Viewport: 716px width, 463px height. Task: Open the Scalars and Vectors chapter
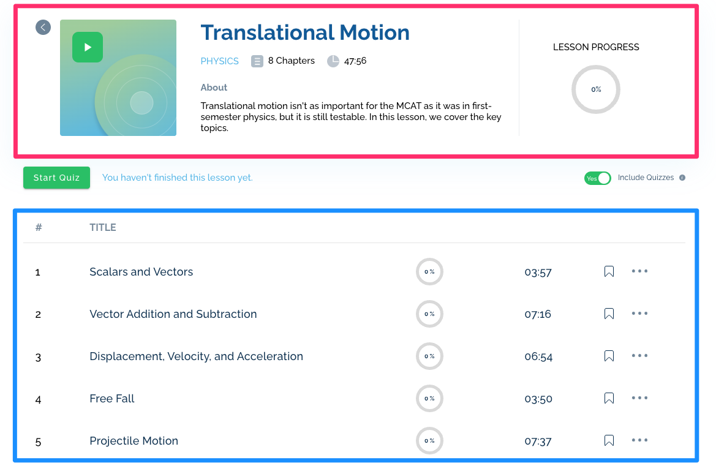pos(141,272)
